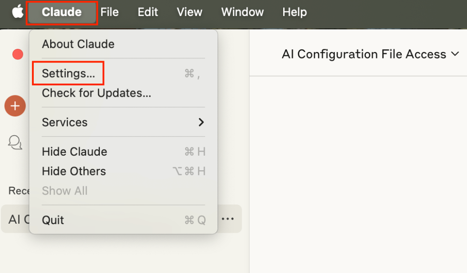Viewport: 467px width, 273px height.
Task: Choose Quit from the Claude menu
Action: tap(123, 220)
